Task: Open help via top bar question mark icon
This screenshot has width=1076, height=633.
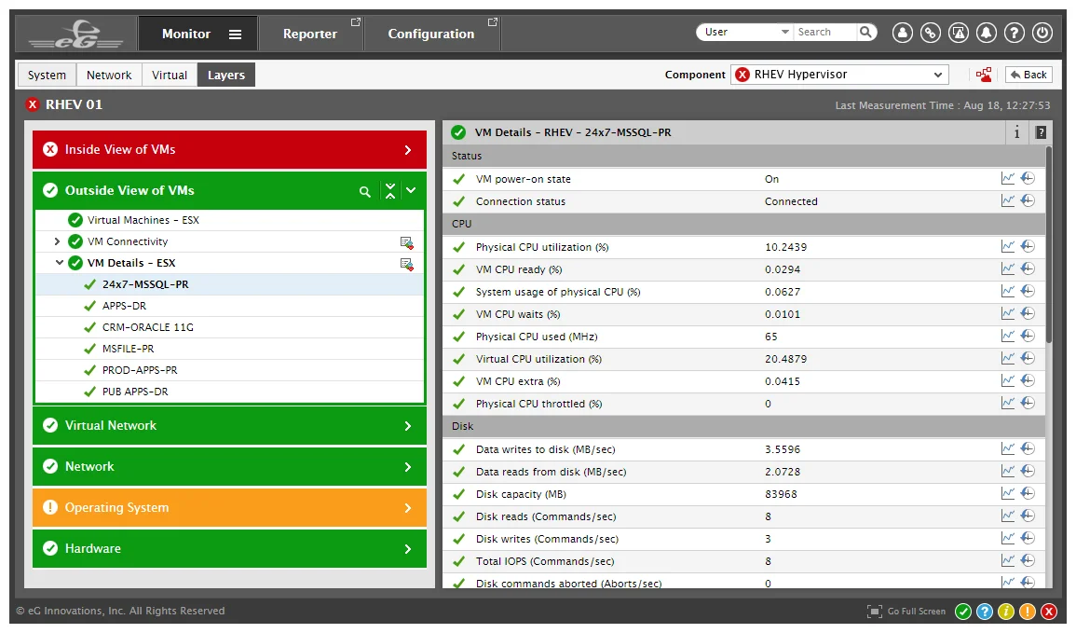Action: [x=1015, y=33]
